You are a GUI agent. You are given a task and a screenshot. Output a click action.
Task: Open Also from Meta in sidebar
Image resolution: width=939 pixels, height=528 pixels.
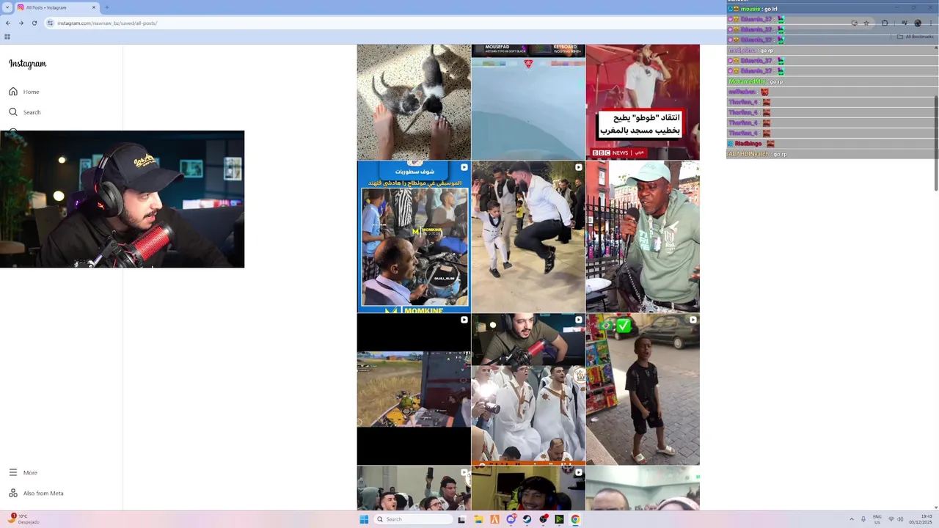click(36, 493)
